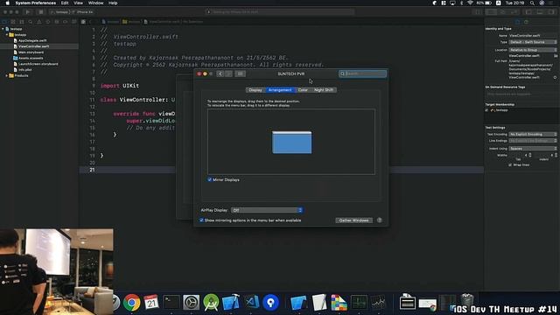
Task: Launch Google Chrome from the Dock
Action: tap(132, 303)
